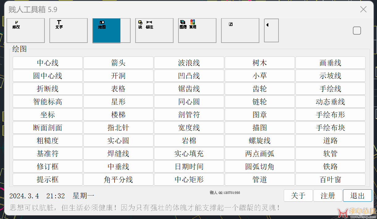Click the 坐标 button
Image resolution: width=377 pixels, height=219 pixels.
(x=48, y=115)
